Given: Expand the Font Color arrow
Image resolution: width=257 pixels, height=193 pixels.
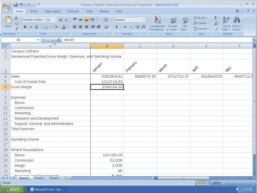Looking at the screenshot, I should point(67,27).
